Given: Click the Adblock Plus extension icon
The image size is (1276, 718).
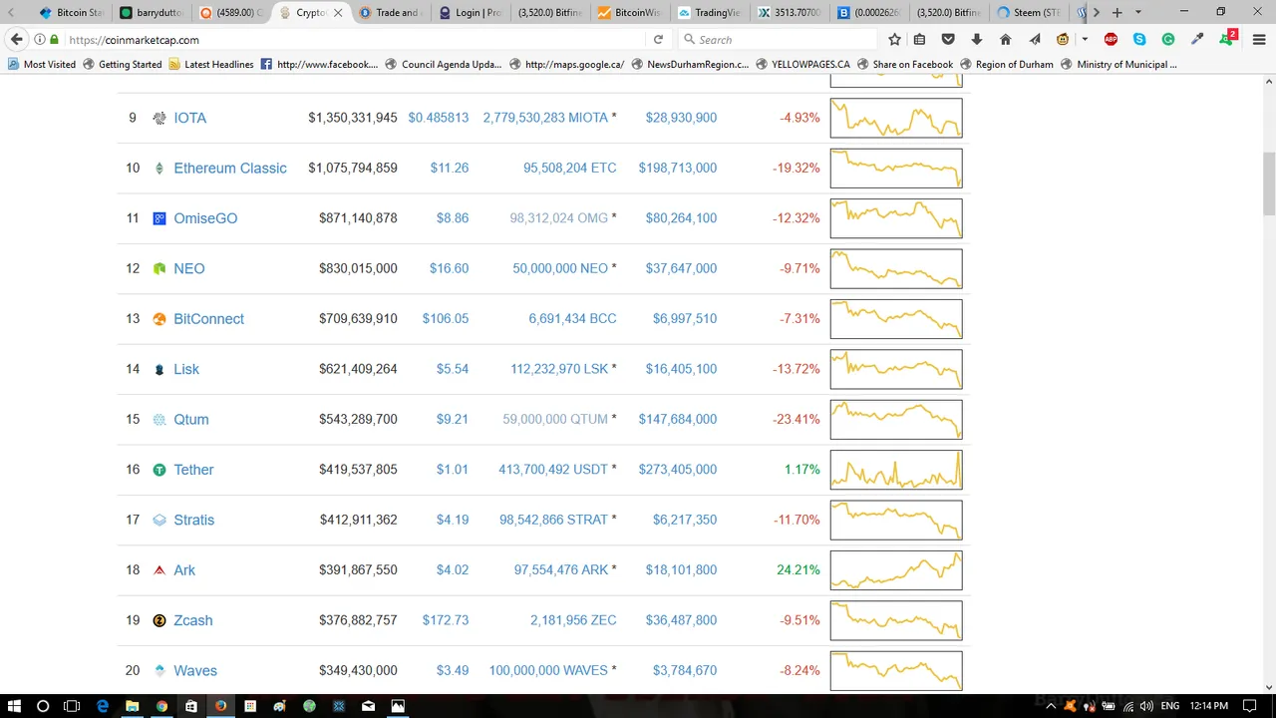Looking at the screenshot, I should 1111,40.
